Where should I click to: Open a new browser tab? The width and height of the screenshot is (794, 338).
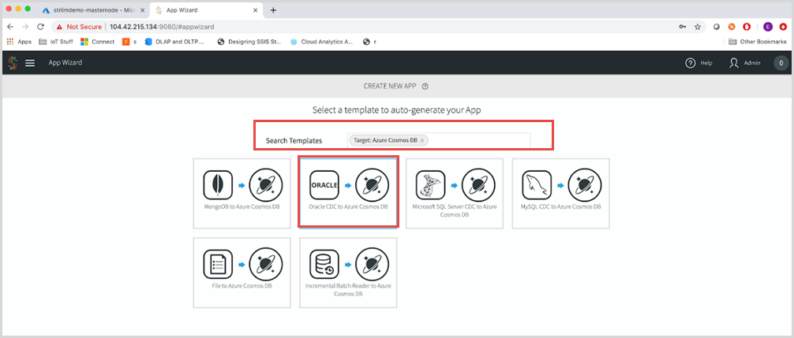tap(273, 10)
